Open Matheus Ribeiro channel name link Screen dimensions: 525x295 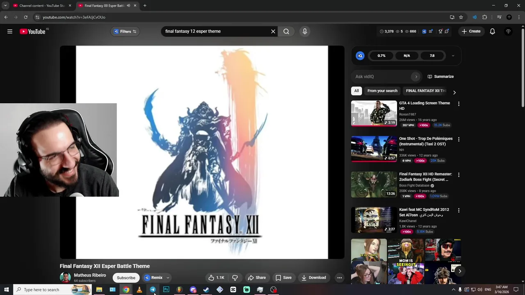point(90,275)
